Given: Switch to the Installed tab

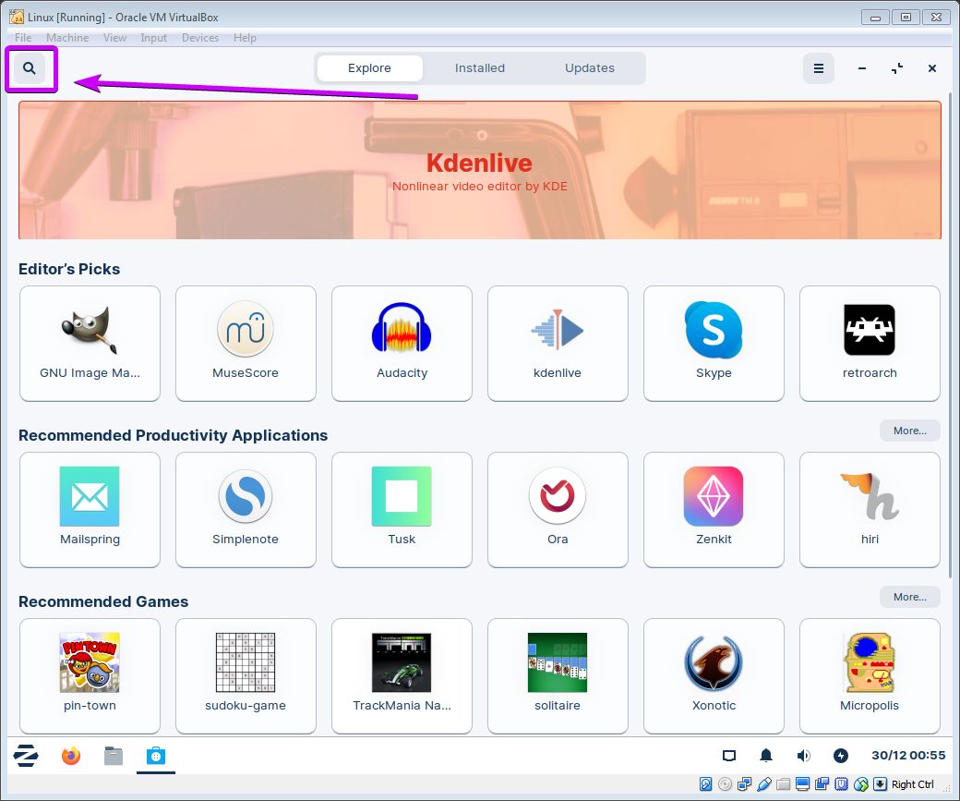Looking at the screenshot, I should point(480,68).
